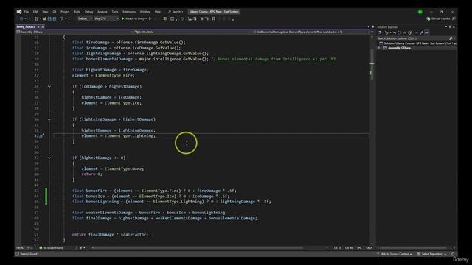Collapse the if (highestDamage <= 0) block

pyautogui.click(x=49, y=158)
